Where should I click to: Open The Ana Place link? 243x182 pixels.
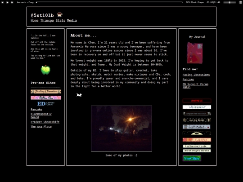click(41, 127)
